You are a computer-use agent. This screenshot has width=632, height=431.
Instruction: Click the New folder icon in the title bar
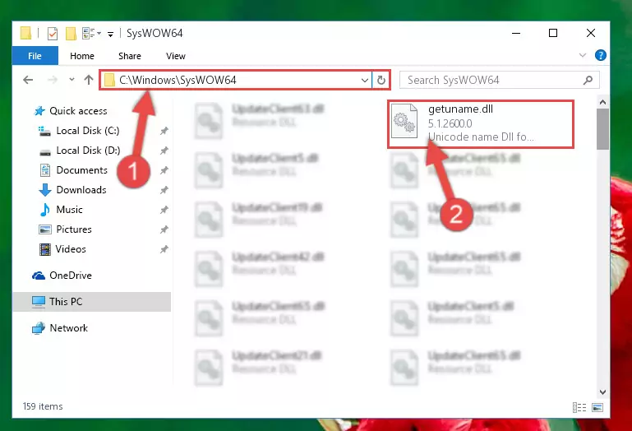pyautogui.click(x=71, y=33)
